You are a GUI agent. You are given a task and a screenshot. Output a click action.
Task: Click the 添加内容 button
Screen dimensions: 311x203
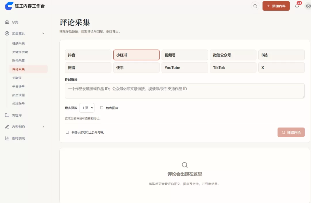276,6
